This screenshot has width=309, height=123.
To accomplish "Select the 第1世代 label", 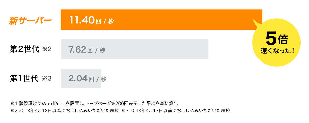I will pyautogui.click(x=24, y=78).
